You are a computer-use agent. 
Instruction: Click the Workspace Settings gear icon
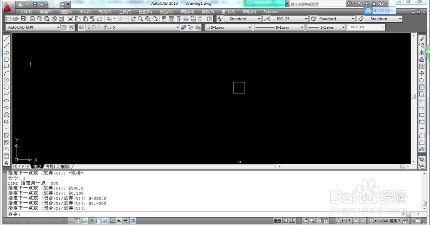pyautogui.click(x=64, y=27)
